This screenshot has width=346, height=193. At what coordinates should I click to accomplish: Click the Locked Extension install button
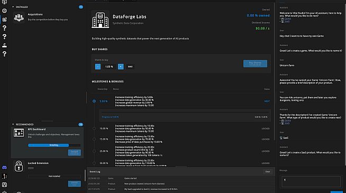(x=75, y=184)
